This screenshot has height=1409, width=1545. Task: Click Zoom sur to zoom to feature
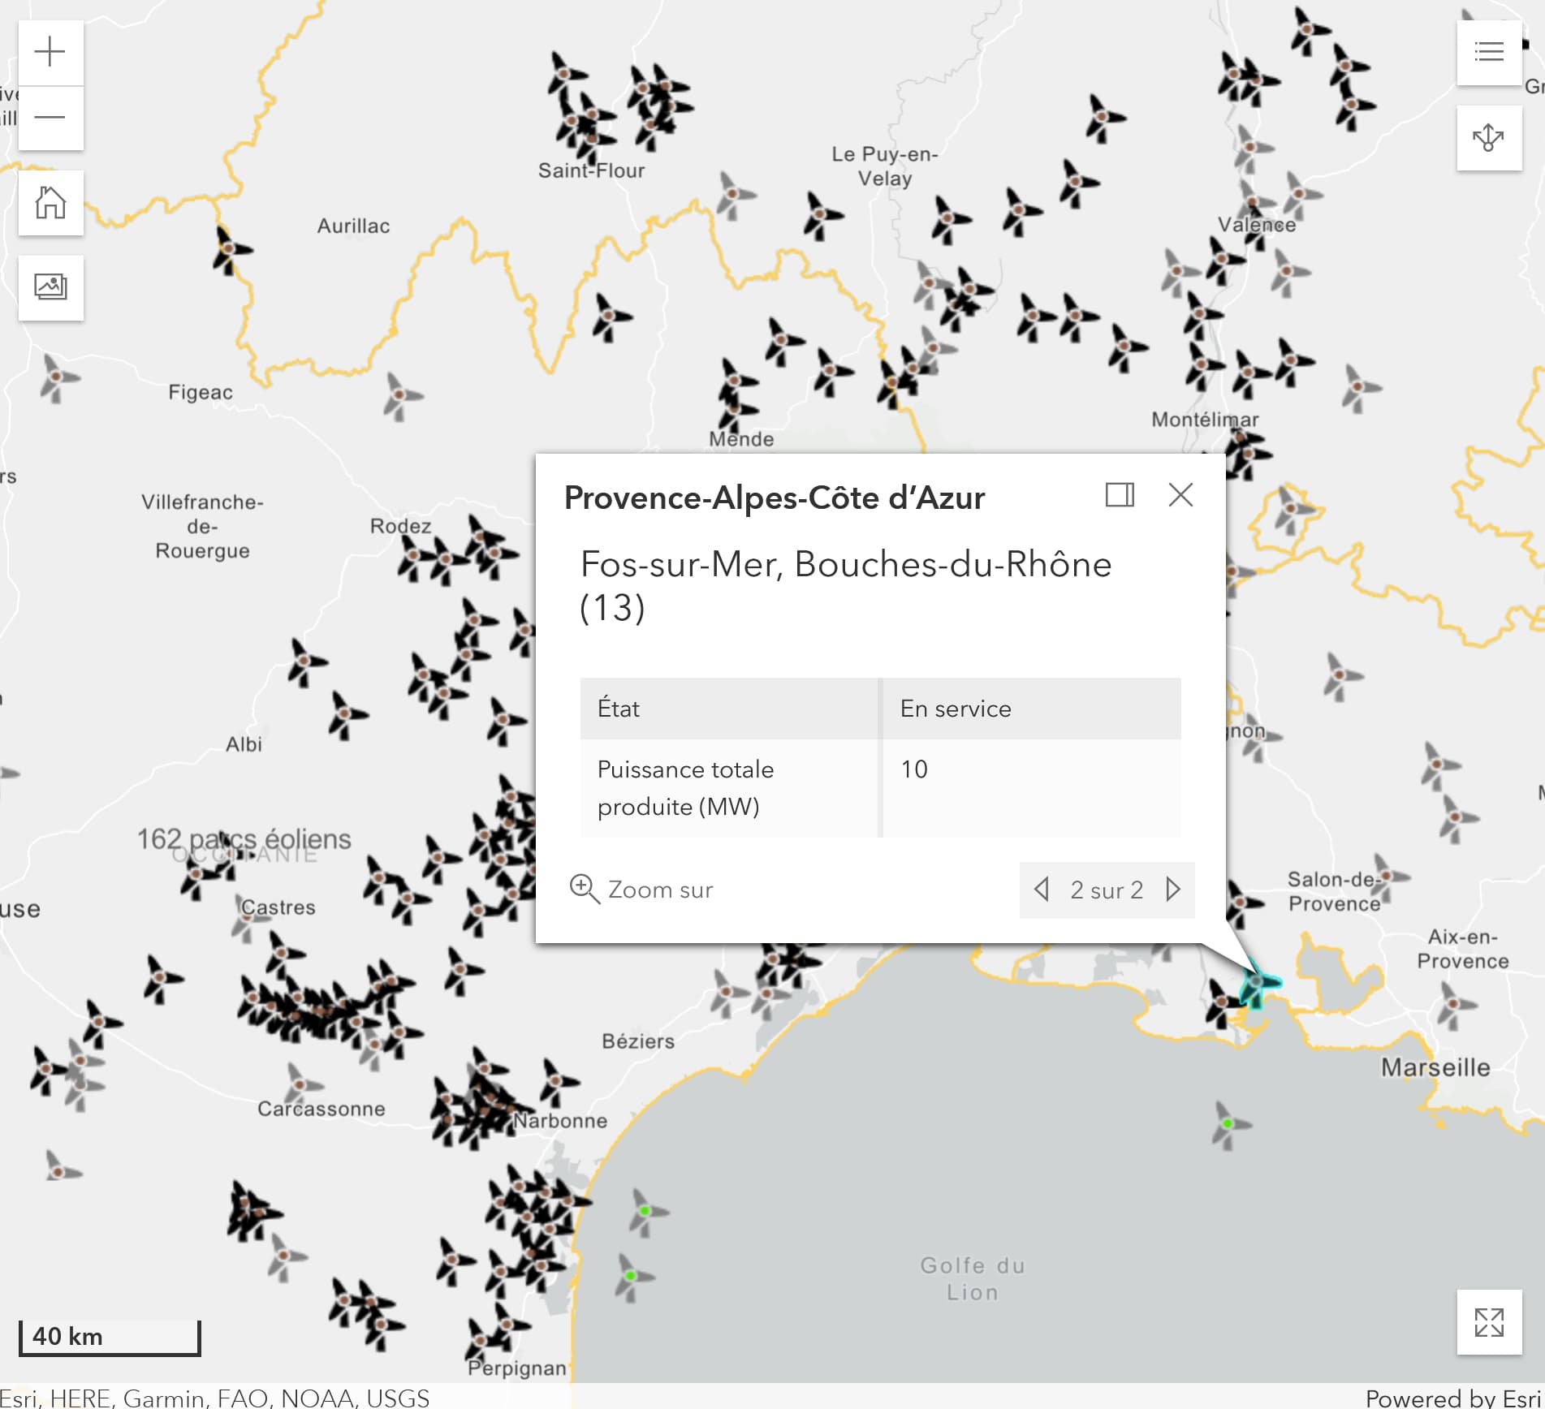[641, 890]
